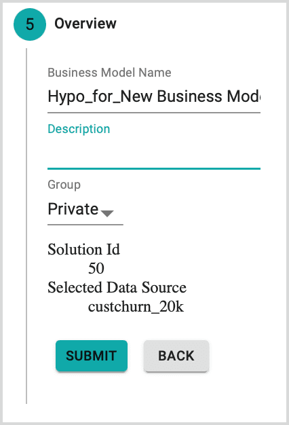Select the Overview step title
Viewport: 289px width, 425px height.
[x=85, y=24]
